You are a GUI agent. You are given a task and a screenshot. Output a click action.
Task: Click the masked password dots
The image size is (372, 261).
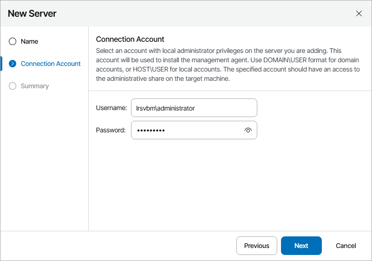150,130
